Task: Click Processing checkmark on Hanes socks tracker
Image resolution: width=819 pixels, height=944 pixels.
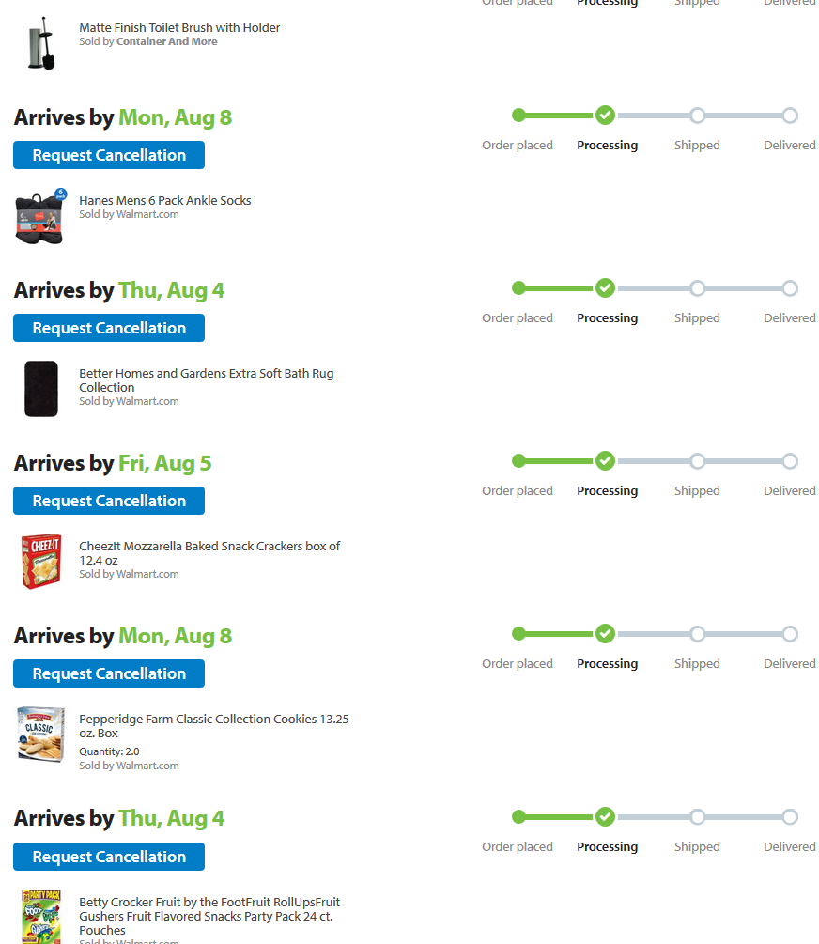Action: 606,116
